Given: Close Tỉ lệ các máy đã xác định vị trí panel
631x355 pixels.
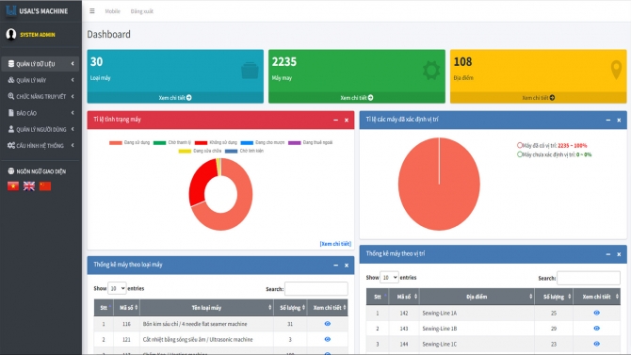Looking at the screenshot, I should point(619,120).
